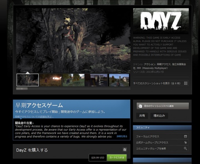The width and height of the screenshot is (200, 164).
Task: Open フォーラムにアクセス community link
Action: coord(162,136)
